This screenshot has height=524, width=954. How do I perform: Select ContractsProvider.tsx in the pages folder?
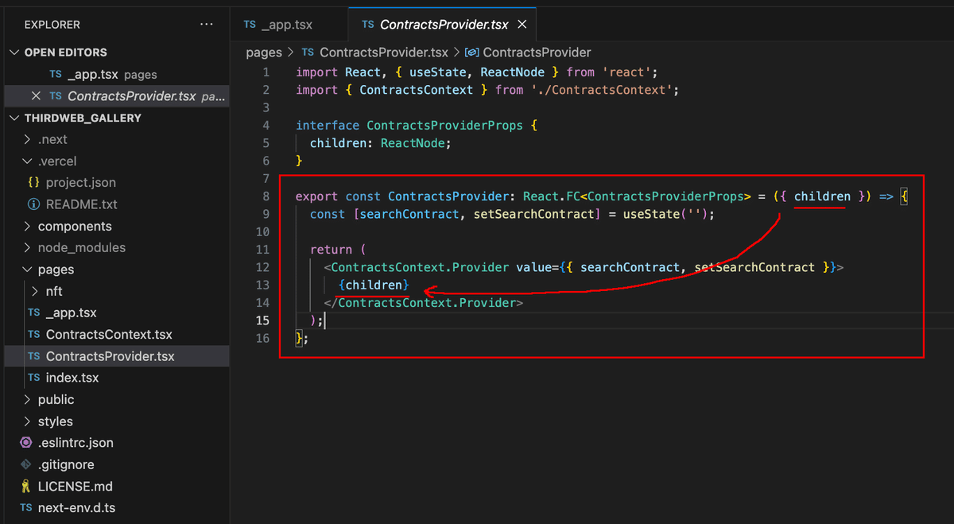[111, 356]
